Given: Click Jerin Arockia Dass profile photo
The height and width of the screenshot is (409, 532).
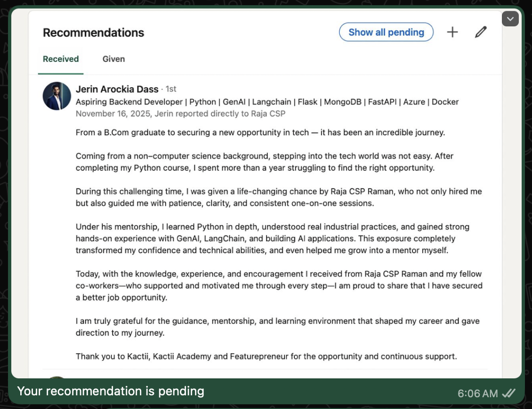Looking at the screenshot, I should point(57,96).
